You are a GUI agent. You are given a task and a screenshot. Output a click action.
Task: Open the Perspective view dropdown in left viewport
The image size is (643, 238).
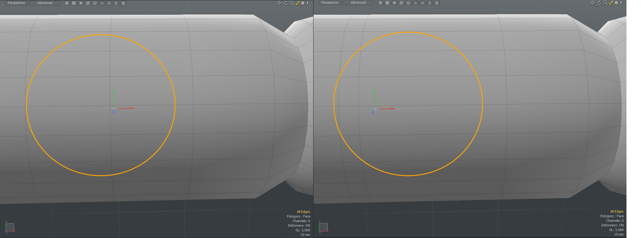(x=17, y=3)
